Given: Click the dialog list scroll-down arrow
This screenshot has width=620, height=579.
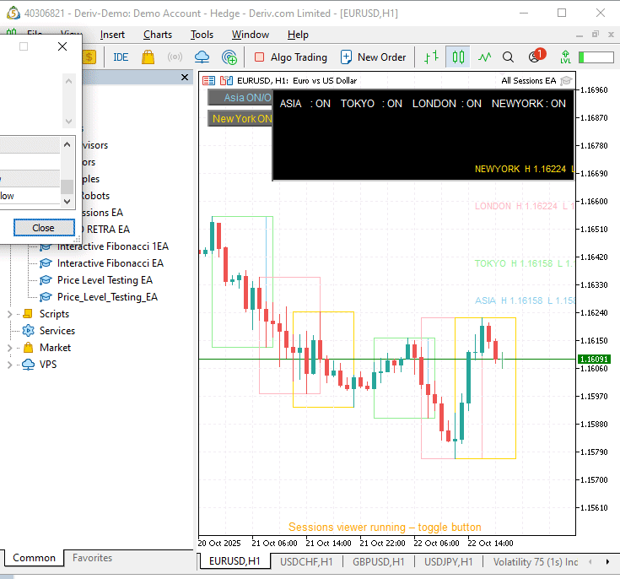Looking at the screenshot, I should click(67, 201).
